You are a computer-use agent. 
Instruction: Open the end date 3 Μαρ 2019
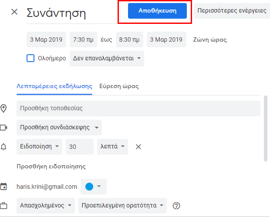click(166, 39)
